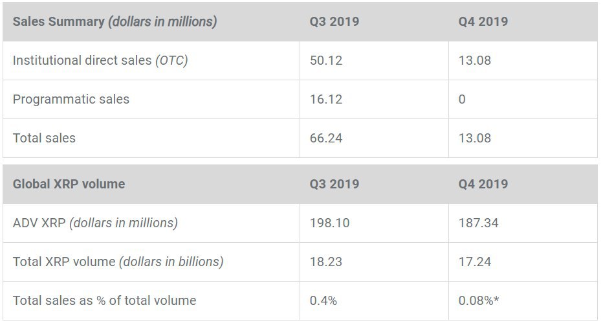This screenshot has height=325, width=603.
Task: Click the 50.12 institutional sales value
Action: pos(326,60)
